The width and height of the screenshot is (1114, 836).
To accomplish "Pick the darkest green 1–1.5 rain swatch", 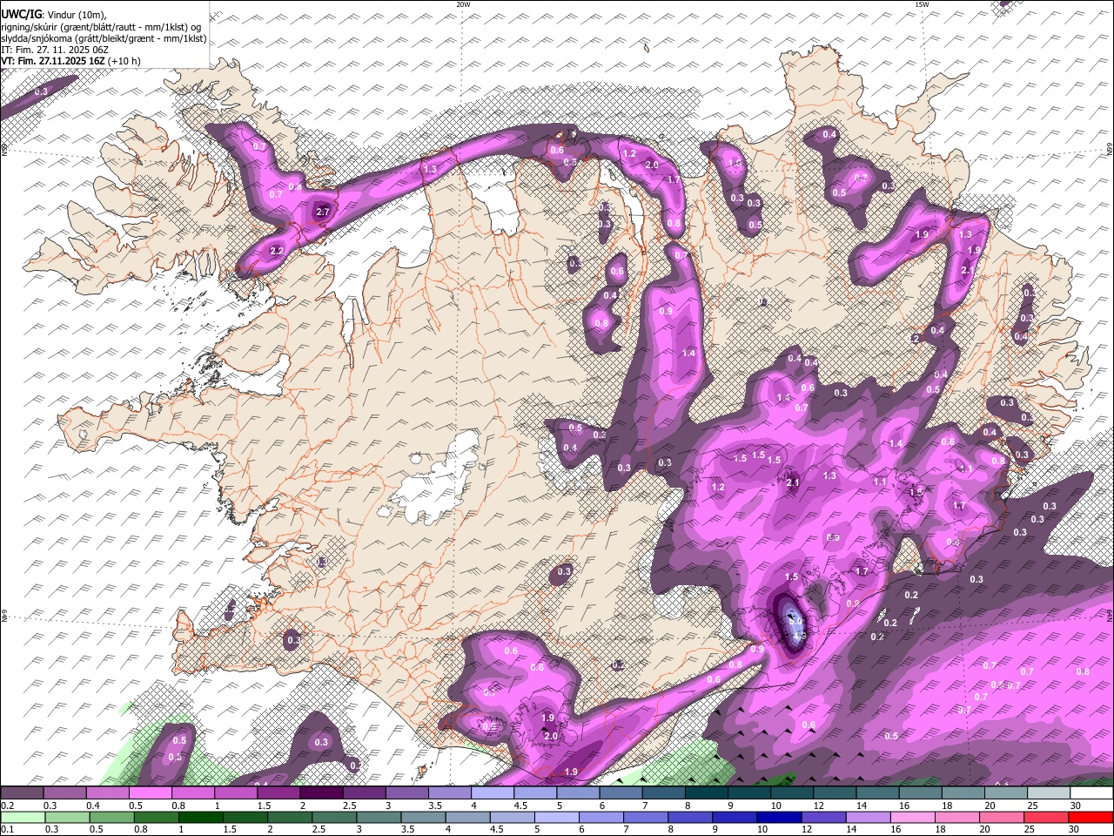I will [200, 817].
